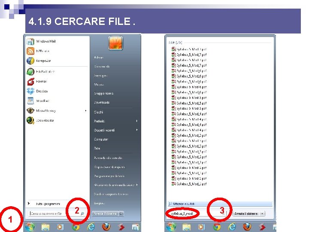Image resolution: width=309 pixels, height=232 pixels.
Task: Click the flower user account picture
Action: (115, 43)
